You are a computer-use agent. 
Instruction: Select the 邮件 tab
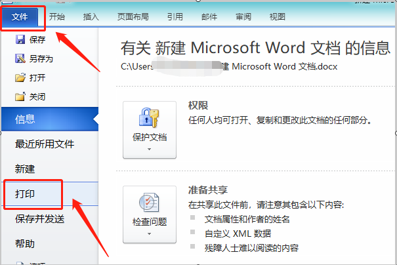[209, 17]
